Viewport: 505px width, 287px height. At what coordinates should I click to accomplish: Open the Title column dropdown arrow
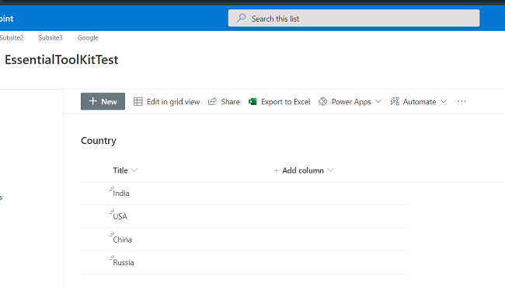(134, 170)
